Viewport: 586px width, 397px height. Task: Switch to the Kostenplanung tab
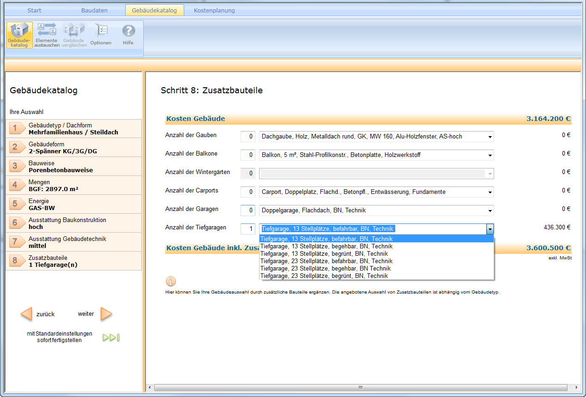point(214,10)
